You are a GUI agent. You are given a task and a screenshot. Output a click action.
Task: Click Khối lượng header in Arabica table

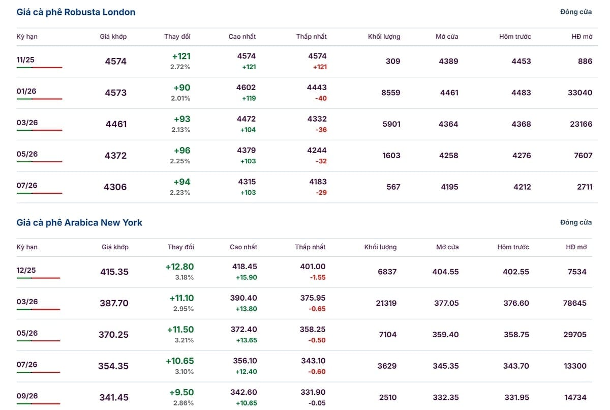380,247
